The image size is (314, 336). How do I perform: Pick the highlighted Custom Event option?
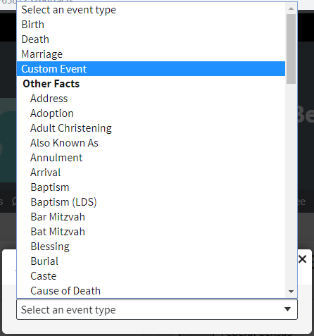(151, 69)
